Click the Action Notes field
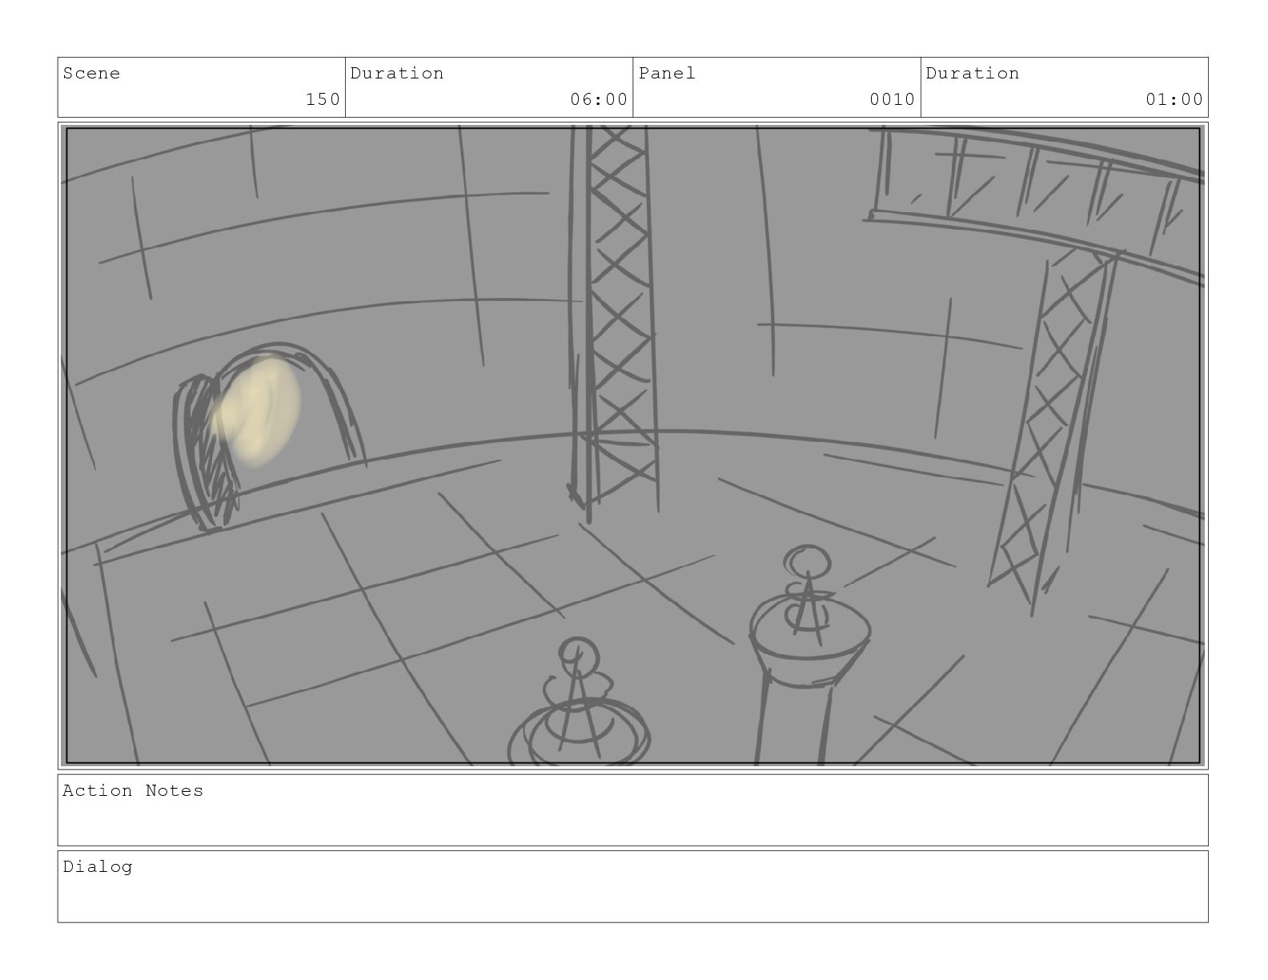The height and width of the screenshot is (980, 1268). 633,809
